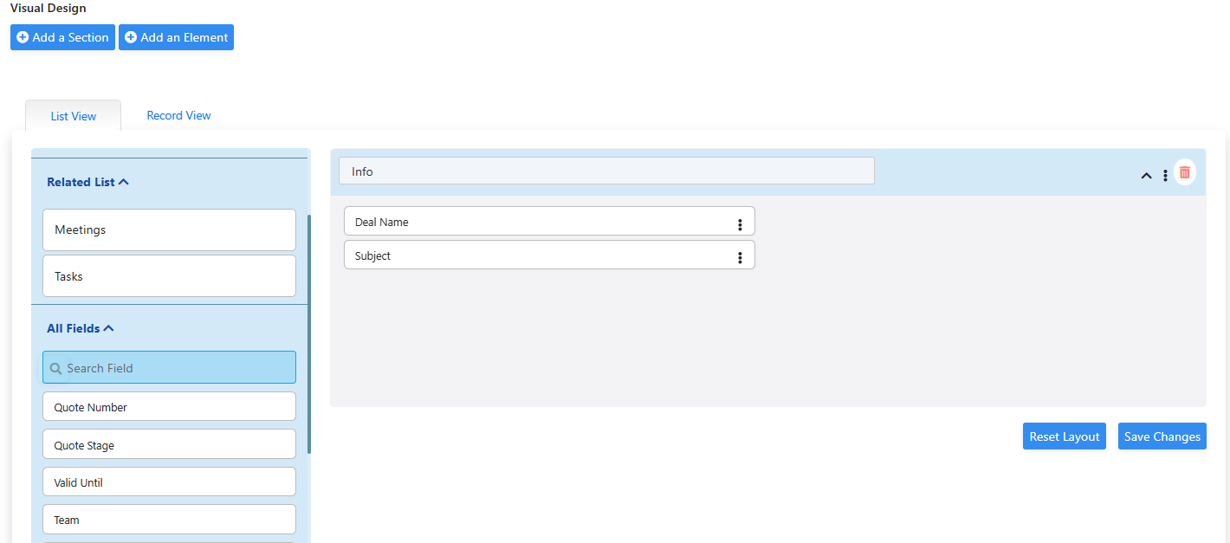Image resolution: width=1230 pixels, height=543 pixels.
Task: Open Deal Name field options menu
Action: point(740,224)
